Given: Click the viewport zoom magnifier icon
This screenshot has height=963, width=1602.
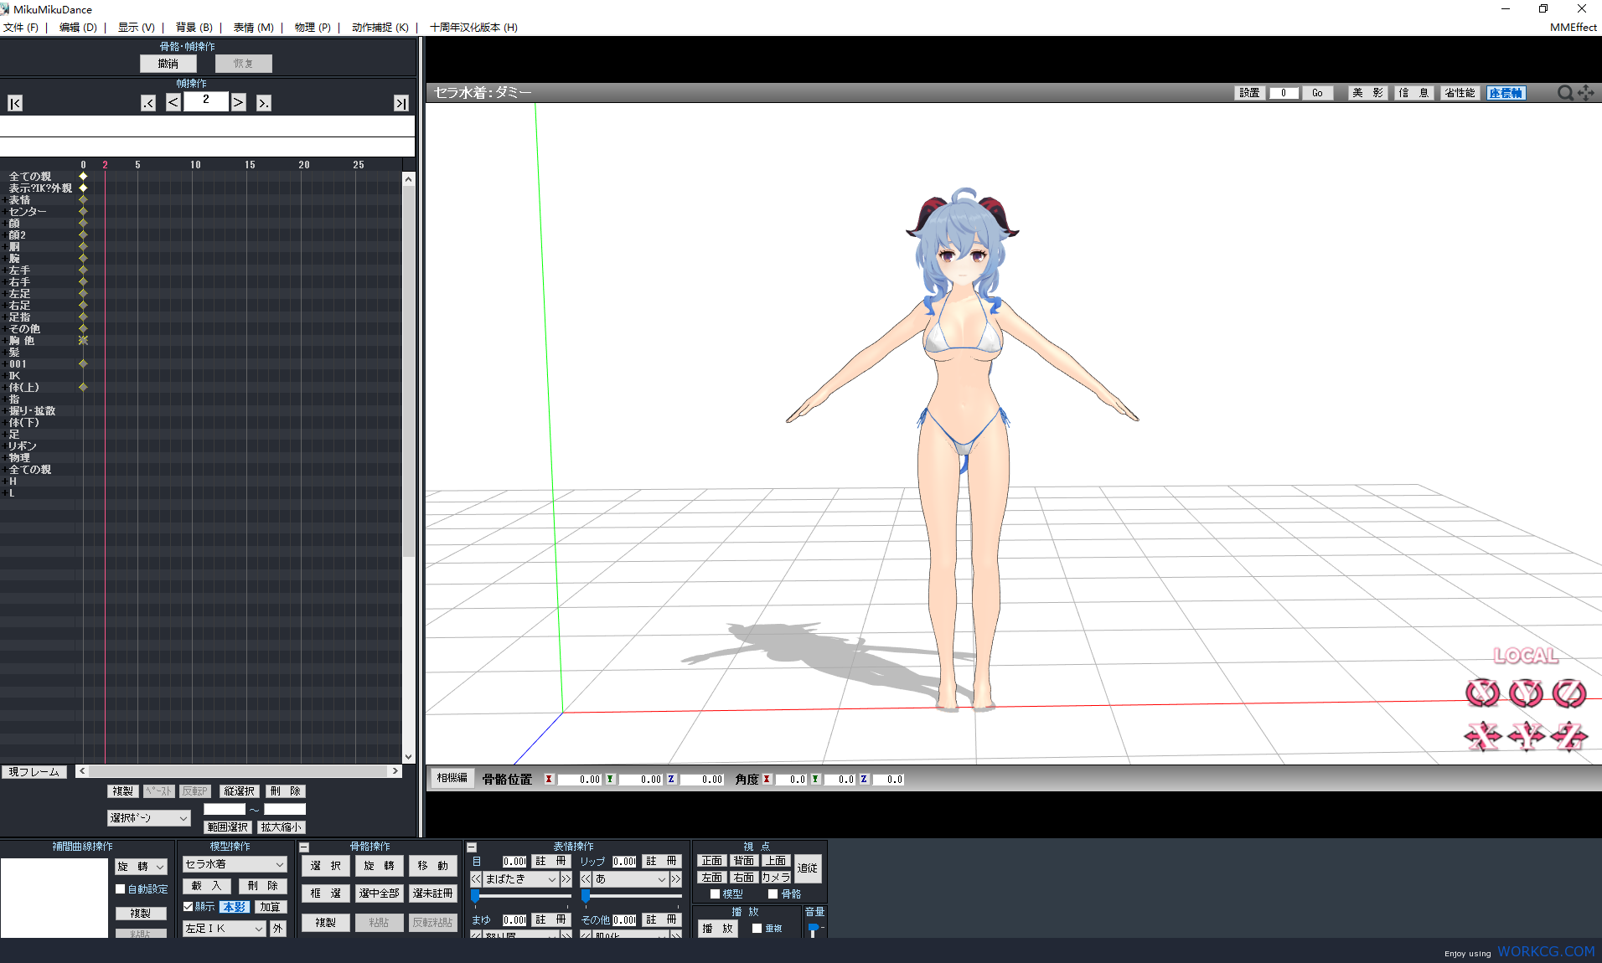Looking at the screenshot, I should point(1564,93).
